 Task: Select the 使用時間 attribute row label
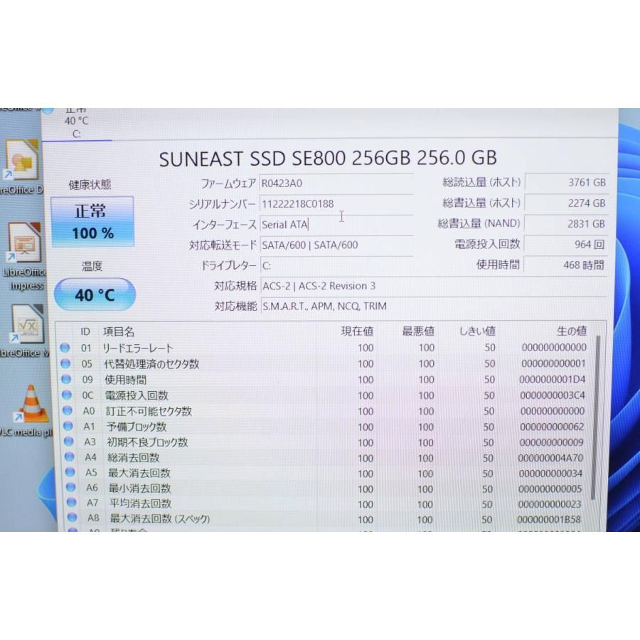126,380
